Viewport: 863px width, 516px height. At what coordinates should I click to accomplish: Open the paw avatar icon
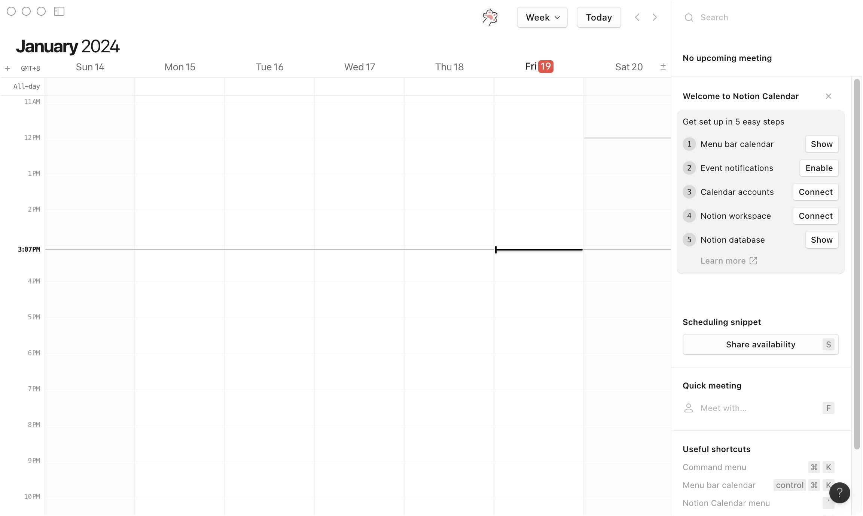(x=490, y=17)
